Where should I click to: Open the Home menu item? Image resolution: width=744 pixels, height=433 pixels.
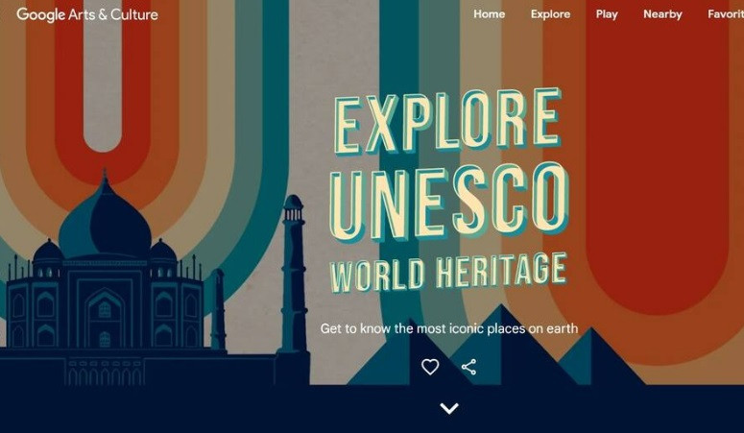coord(489,14)
